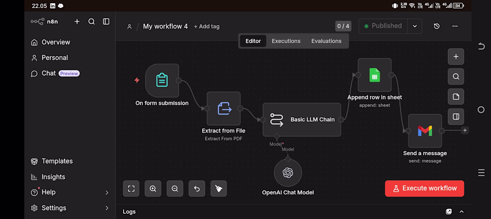
Task: Click the Published status button
Action: coord(383,26)
